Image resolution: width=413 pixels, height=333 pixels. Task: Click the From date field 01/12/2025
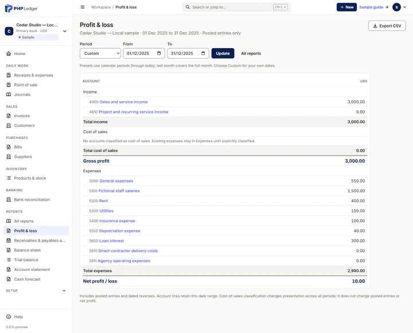pos(144,53)
